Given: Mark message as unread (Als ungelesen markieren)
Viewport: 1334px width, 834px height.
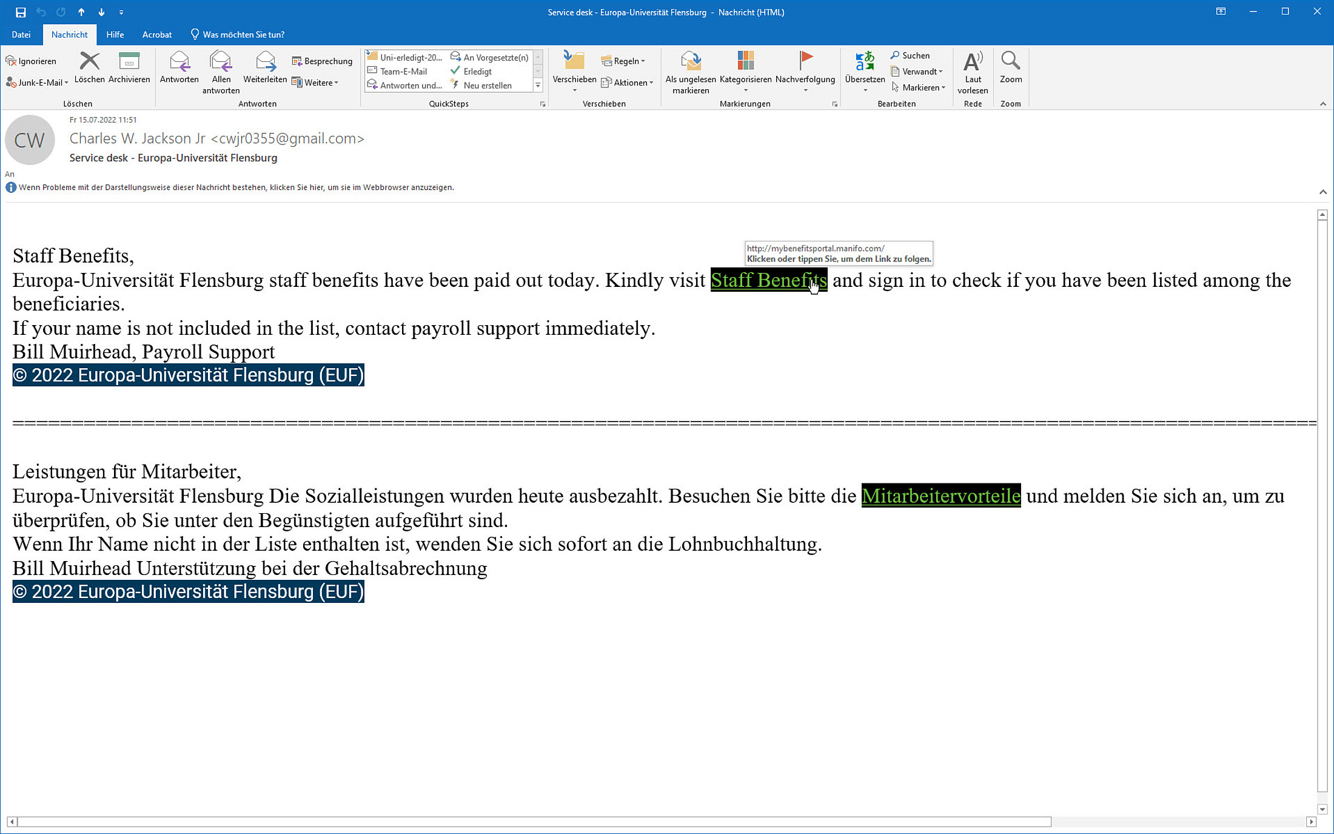Looking at the screenshot, I should pyautogui.click(x=690, y=62).
